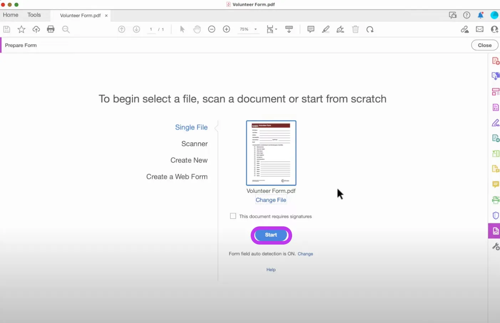Open the Comment yellow speech bubble tool

pos(496,184)
